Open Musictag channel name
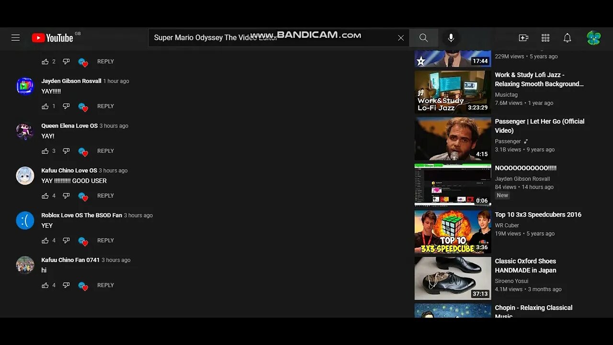 coord(506,95)
